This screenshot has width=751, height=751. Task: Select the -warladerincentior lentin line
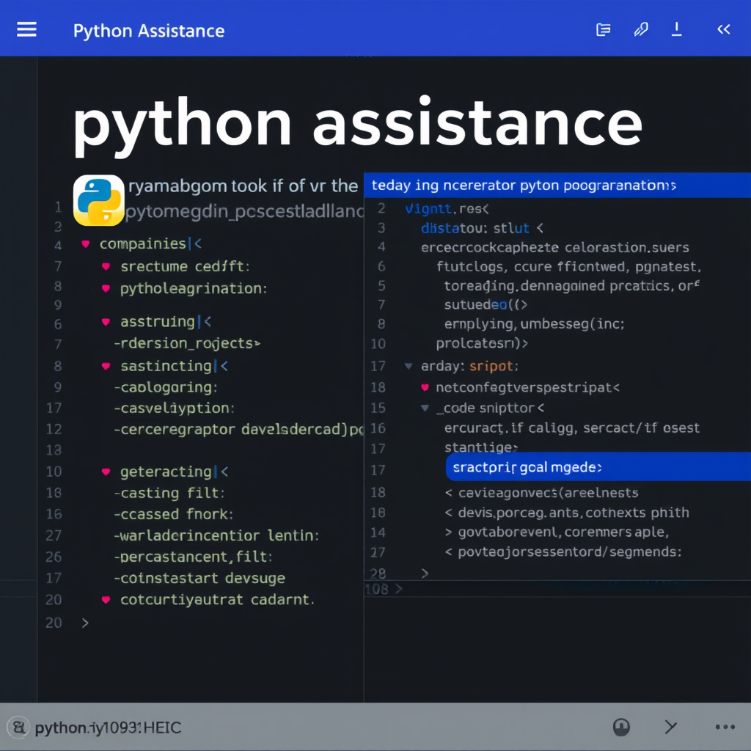pos(216,535)
